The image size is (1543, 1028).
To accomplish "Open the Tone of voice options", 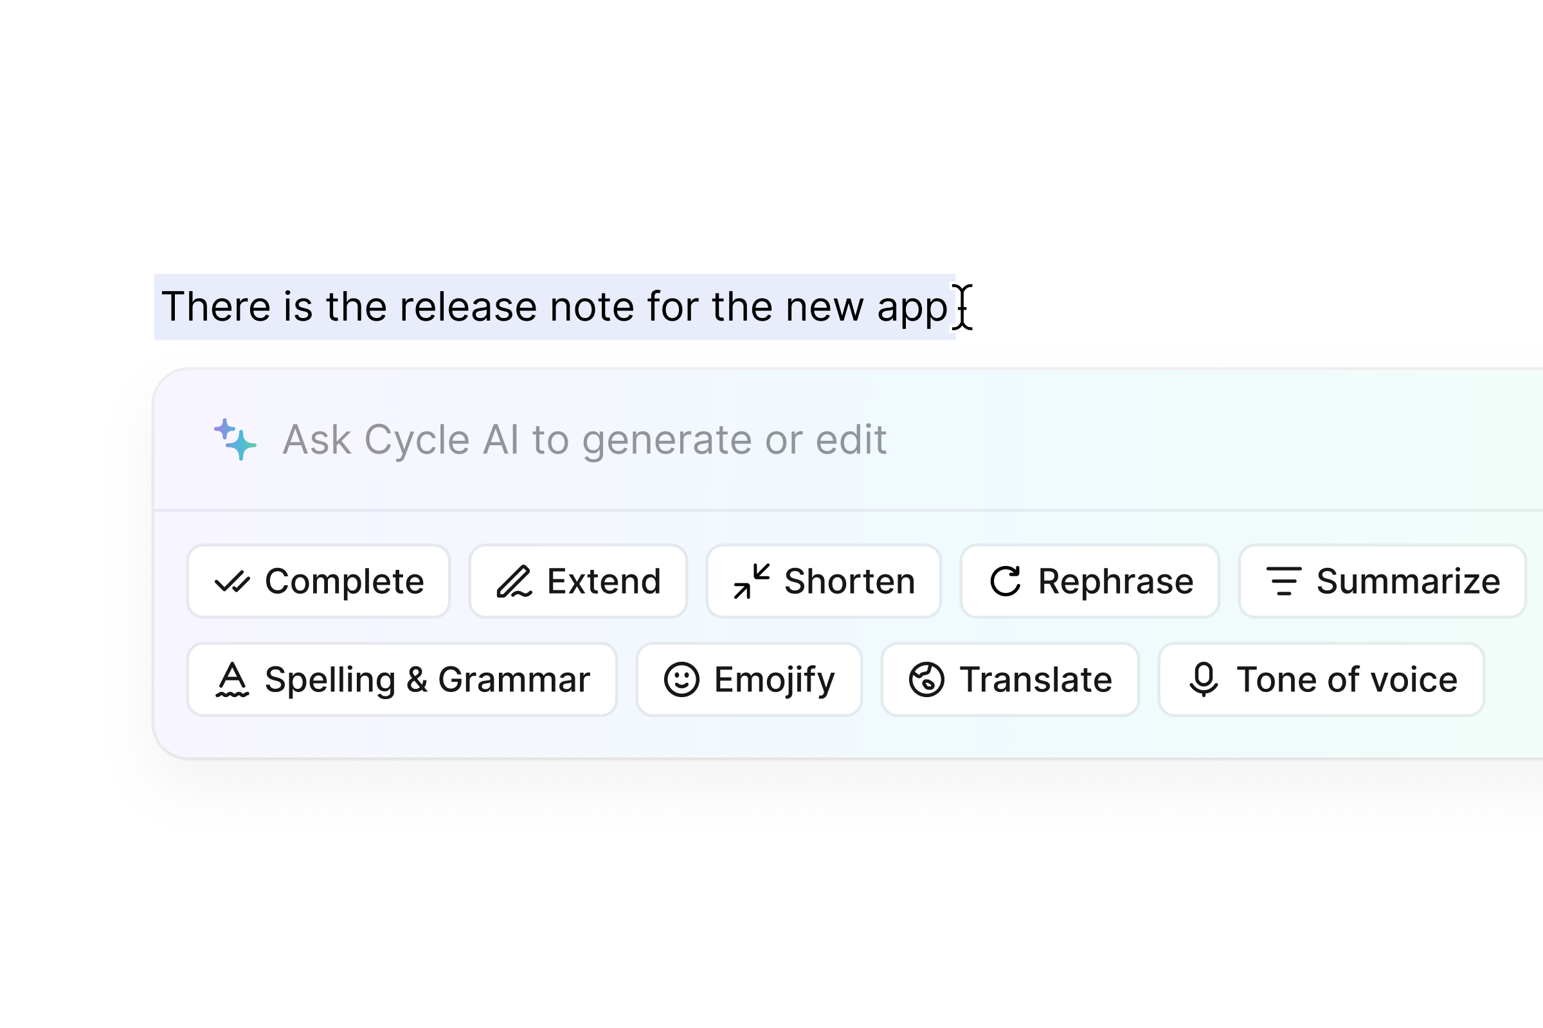I will (x=1321, y=679).
